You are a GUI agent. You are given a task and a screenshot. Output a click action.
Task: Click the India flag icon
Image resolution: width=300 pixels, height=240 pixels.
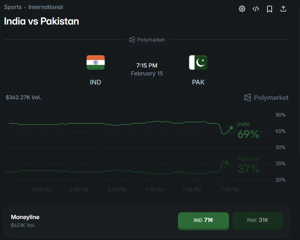[x=96, y=62]
